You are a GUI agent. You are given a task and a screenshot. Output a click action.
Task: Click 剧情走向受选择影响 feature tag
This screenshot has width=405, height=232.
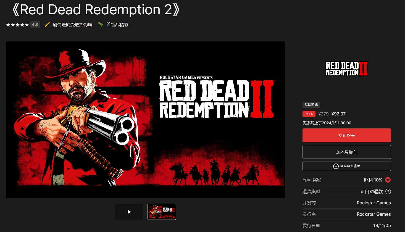pyautogui.click(x=72, y=25)
